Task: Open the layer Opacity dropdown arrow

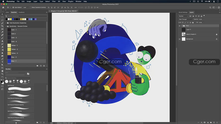Action: pos(203,19)
